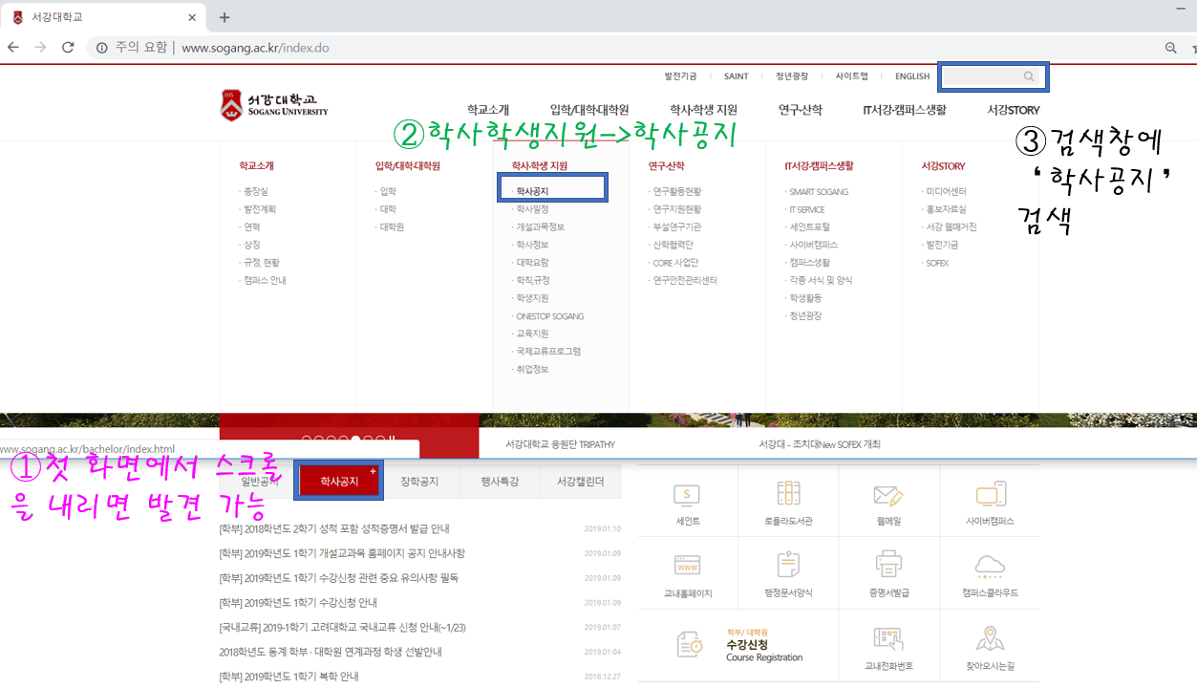
Task: Switch to the 장학공지 notice tab
Action: (419, 482)
